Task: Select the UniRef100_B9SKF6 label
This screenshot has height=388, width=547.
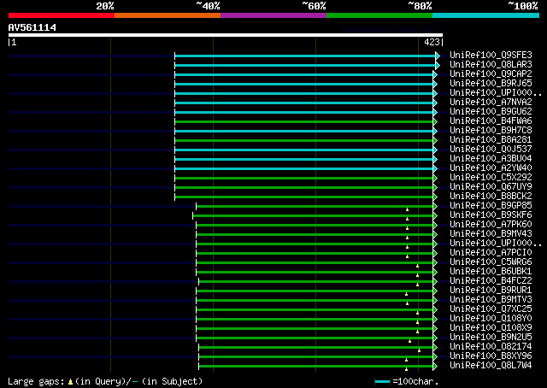Action: pyautogui.click(x=491, y=215)
